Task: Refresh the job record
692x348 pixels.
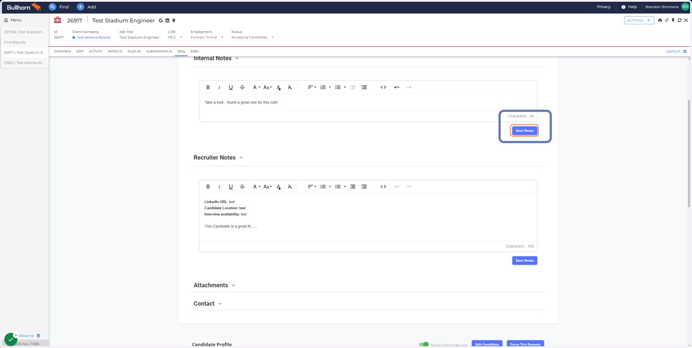Action: coord(679,20)
